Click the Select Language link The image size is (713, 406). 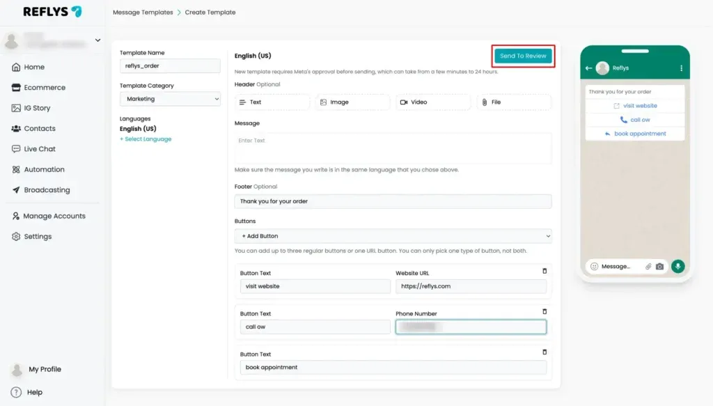click(146, 139)
